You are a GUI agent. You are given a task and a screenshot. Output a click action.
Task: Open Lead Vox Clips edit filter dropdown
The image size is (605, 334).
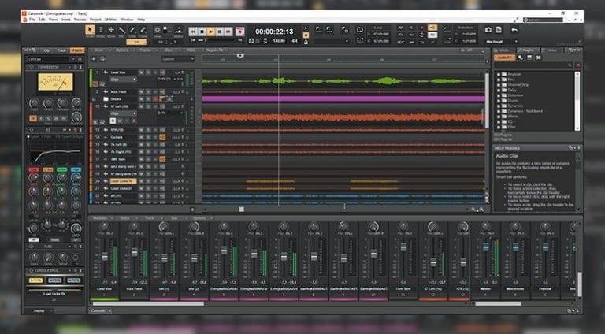click(x=121, y=80)
